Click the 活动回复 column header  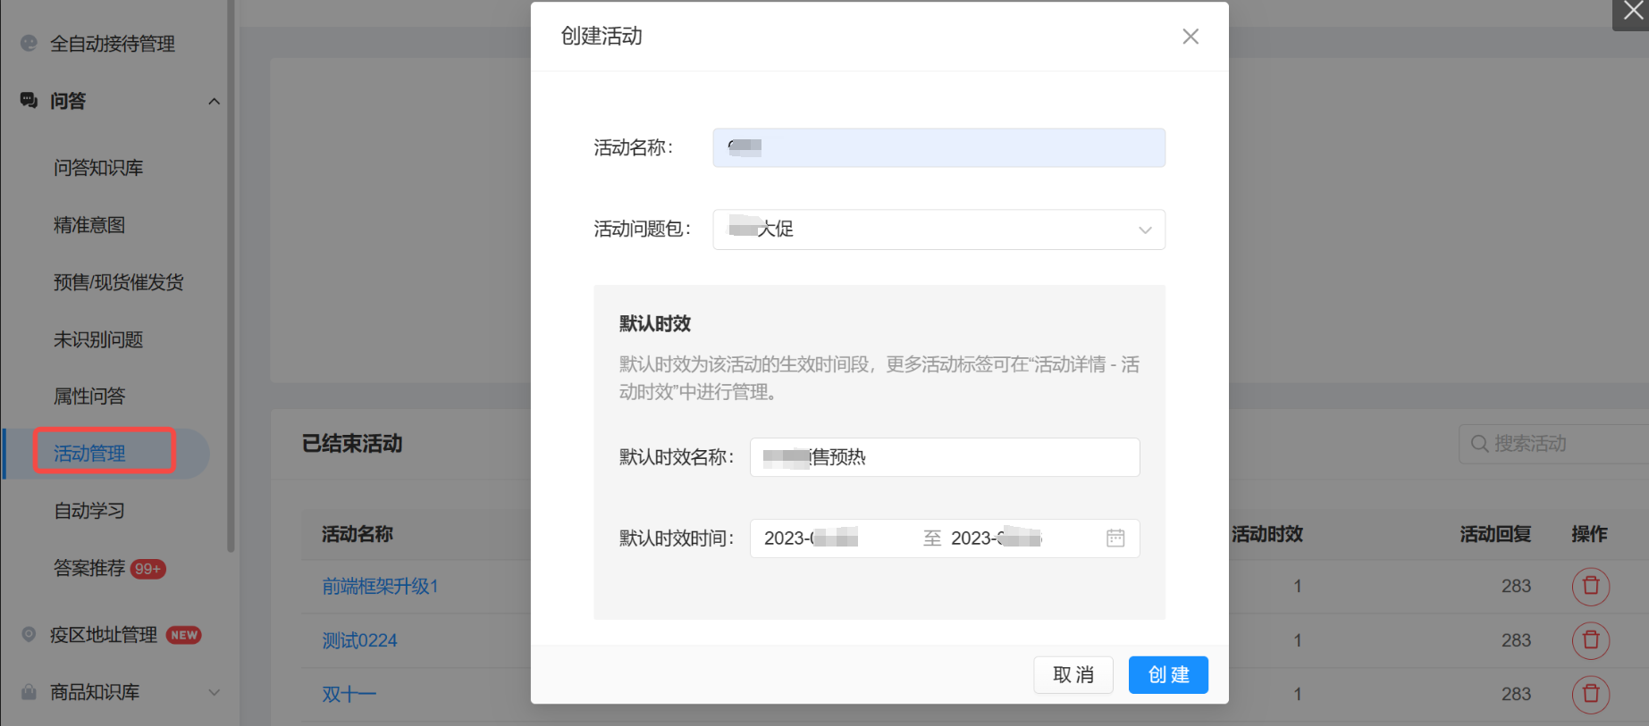[x=1495, y=534]
